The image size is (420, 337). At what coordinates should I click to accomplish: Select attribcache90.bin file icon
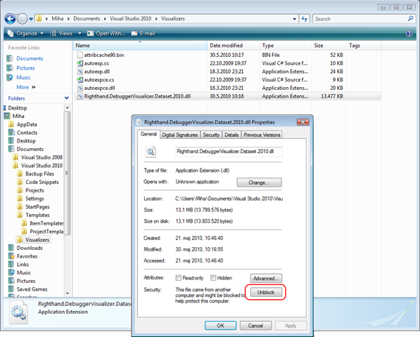click(79, 55)
